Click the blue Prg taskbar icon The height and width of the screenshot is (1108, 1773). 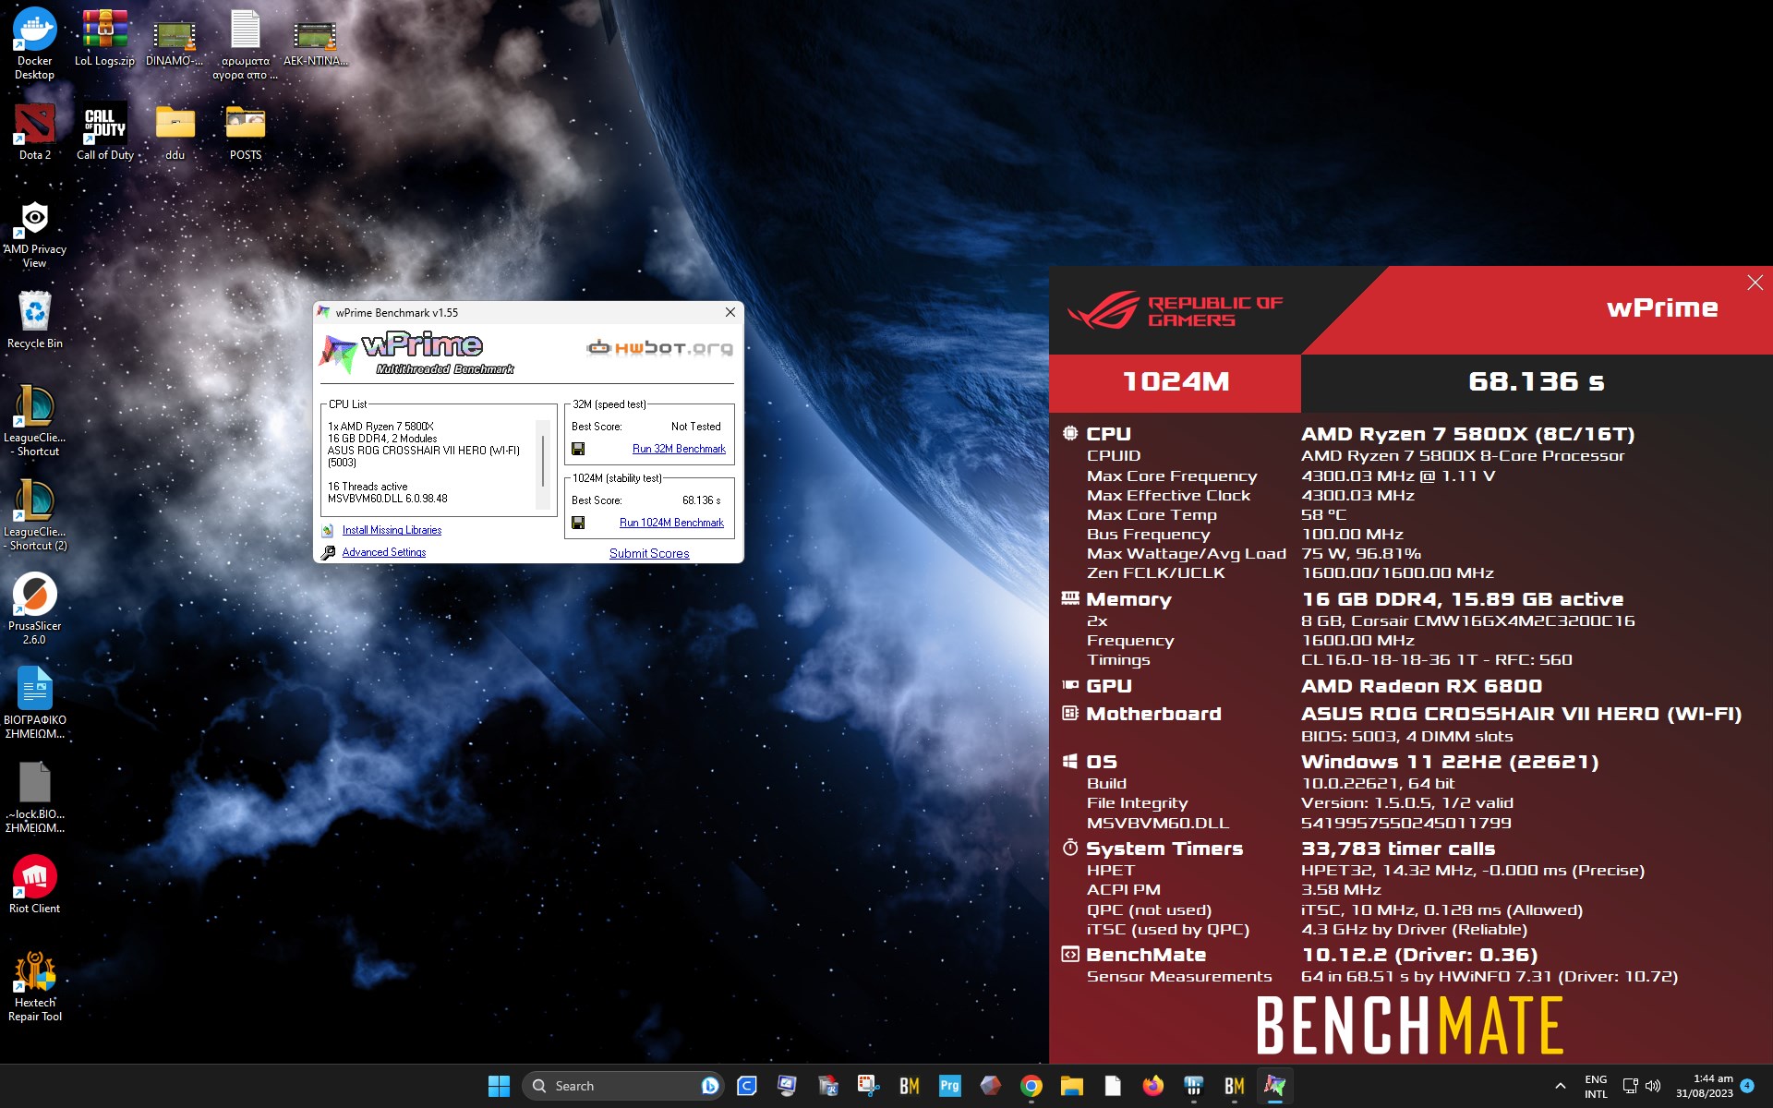pos(949,1086)
